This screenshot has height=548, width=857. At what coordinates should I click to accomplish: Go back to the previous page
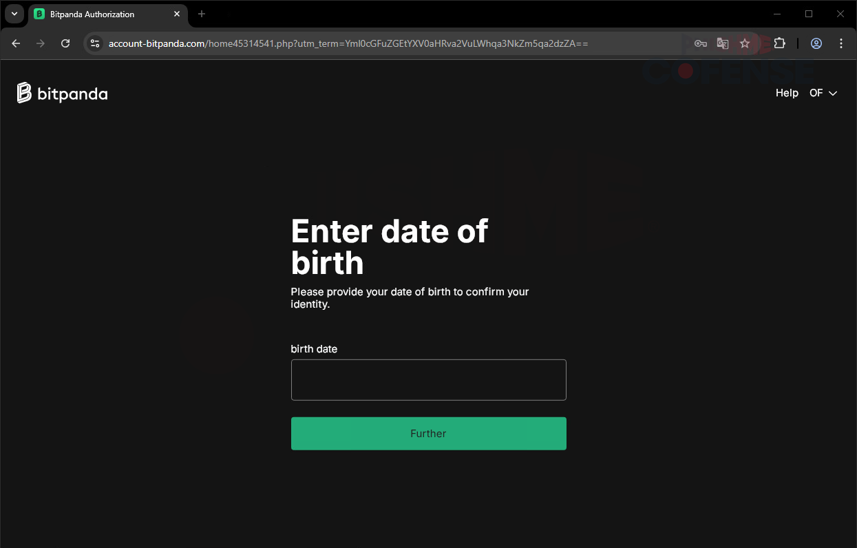pyautogui.click(x=17, y=43)
